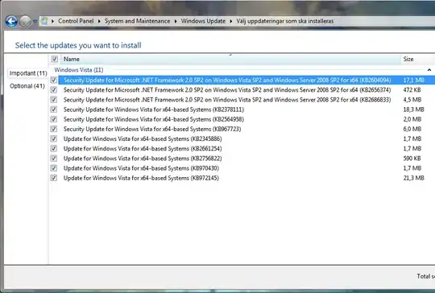The width and height of the screenshot is (435, 293).
Task: Click the Välj uppdateringar som ska installeras breadcrumb
Action: [285, 21]
